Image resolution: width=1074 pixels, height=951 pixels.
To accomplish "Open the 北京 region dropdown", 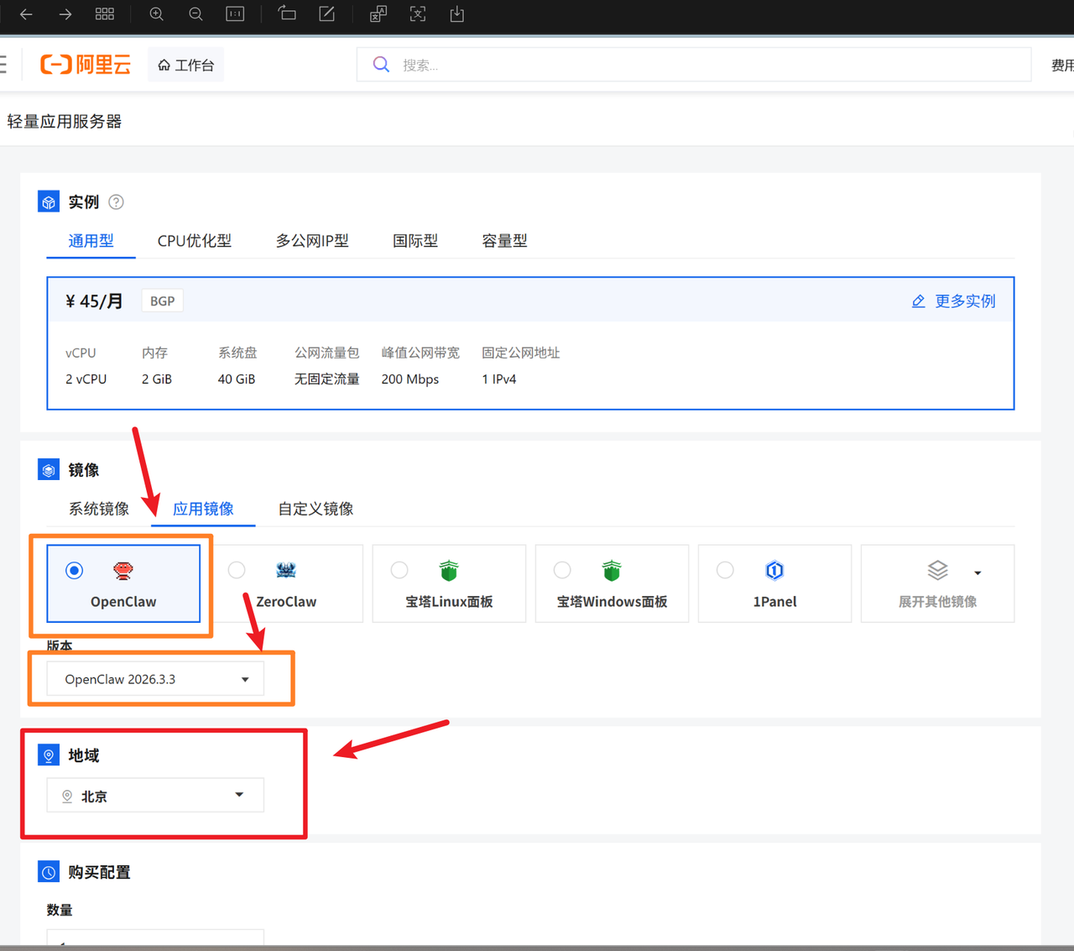I will click(155, 796).
